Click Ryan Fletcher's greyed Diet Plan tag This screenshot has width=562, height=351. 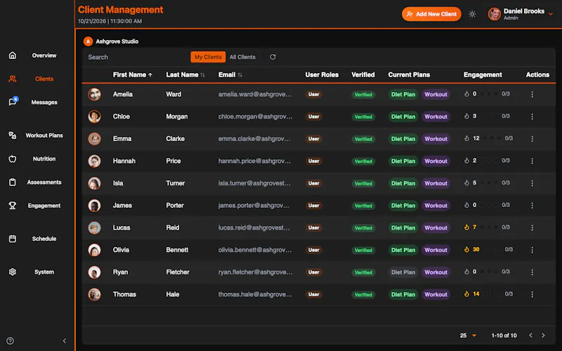pyautogui.click(x=403, y=272)
